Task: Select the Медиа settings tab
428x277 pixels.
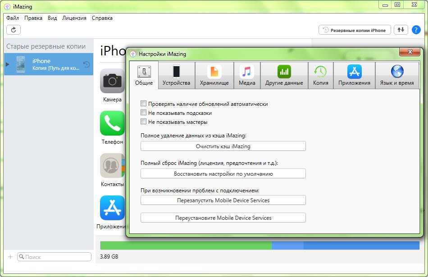Action: point(247,75)
